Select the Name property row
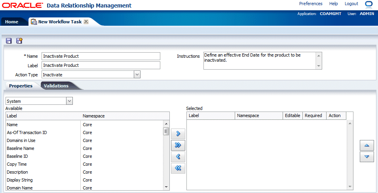The height and width of the screenshot is (193, 378). (84, 125)
